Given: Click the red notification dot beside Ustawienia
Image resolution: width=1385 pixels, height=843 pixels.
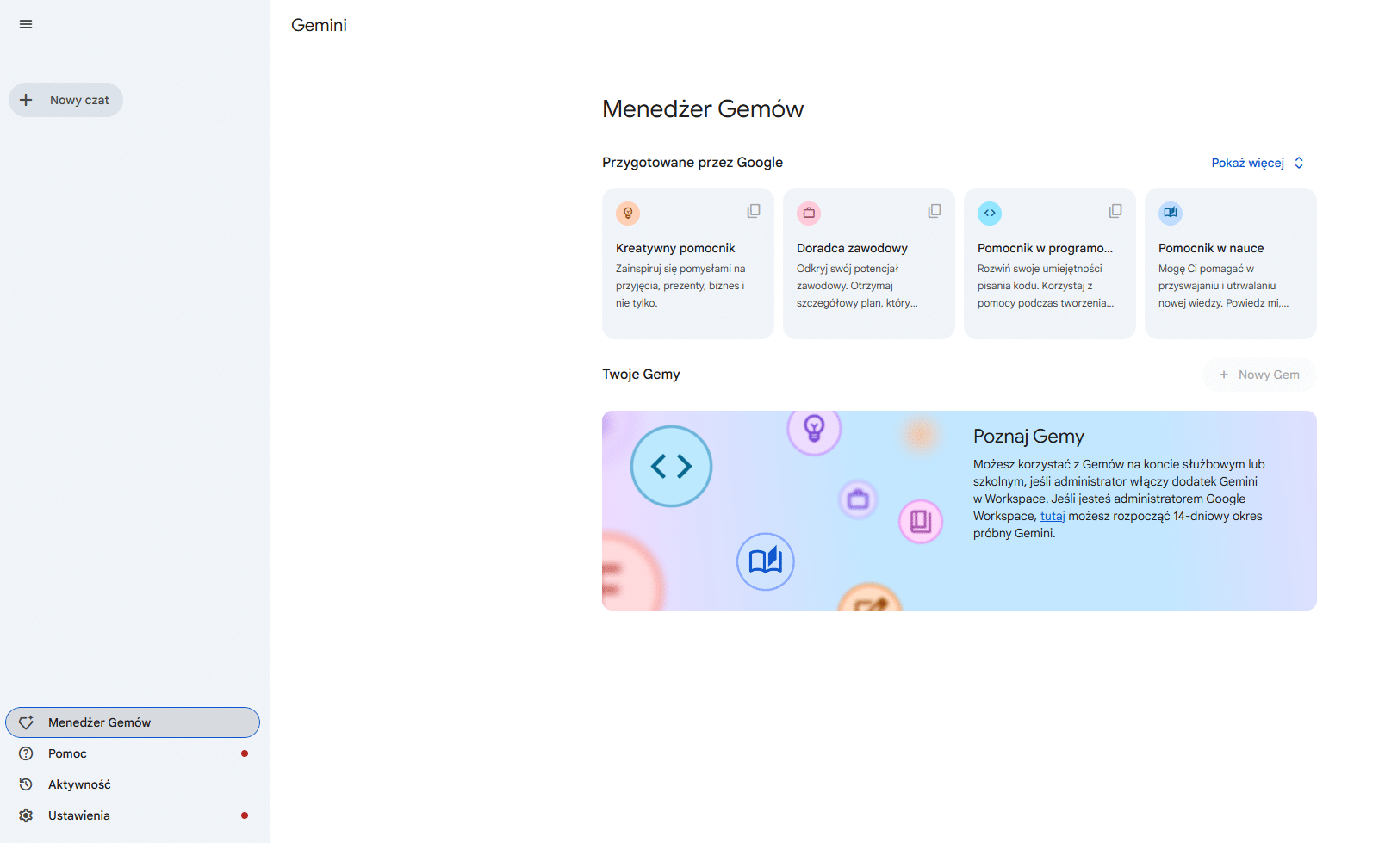Looking at the screenshot, I should (245, 815).
